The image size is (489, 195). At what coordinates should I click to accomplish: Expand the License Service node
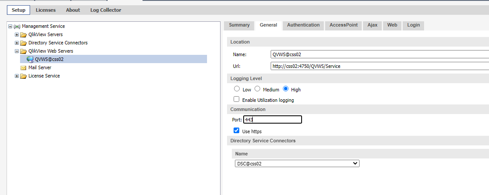(x=17, y=76)
